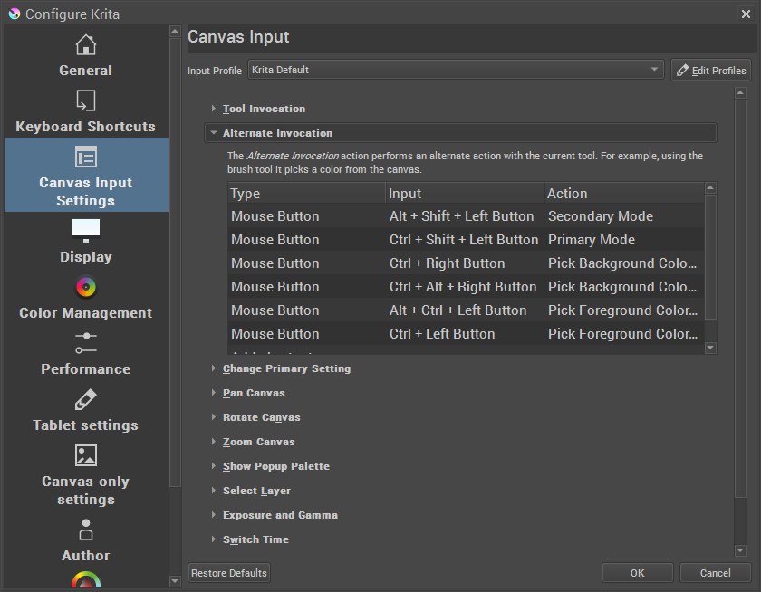Open the Keyboard Shortcuts icon

[x=86, y=100]
